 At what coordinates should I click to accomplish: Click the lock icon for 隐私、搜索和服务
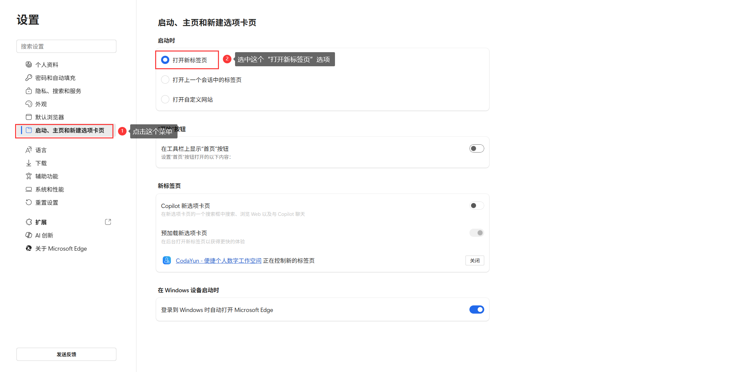point(29,91)
